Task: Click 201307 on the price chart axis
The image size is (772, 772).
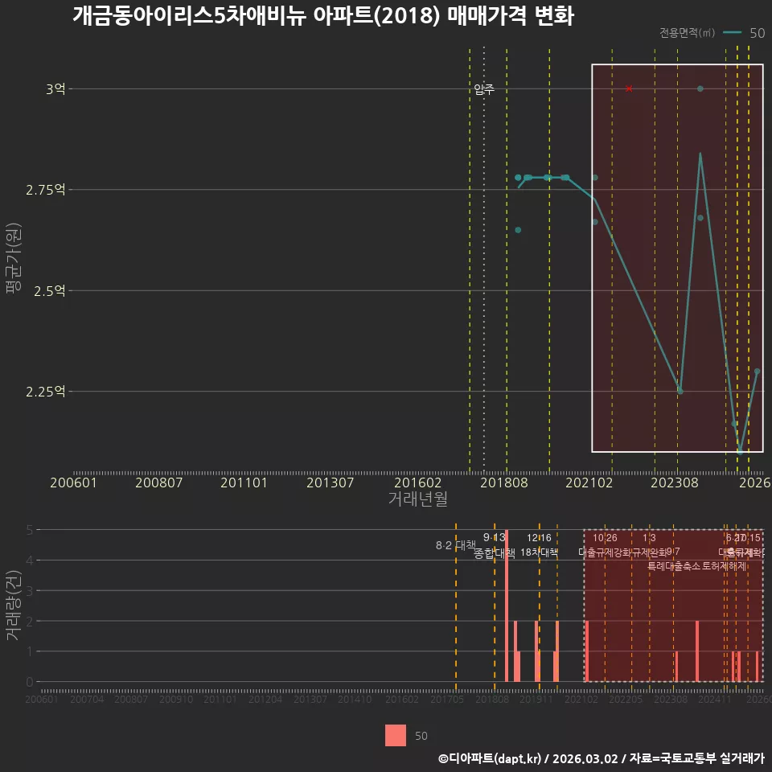Action: [x=330, y=482]
